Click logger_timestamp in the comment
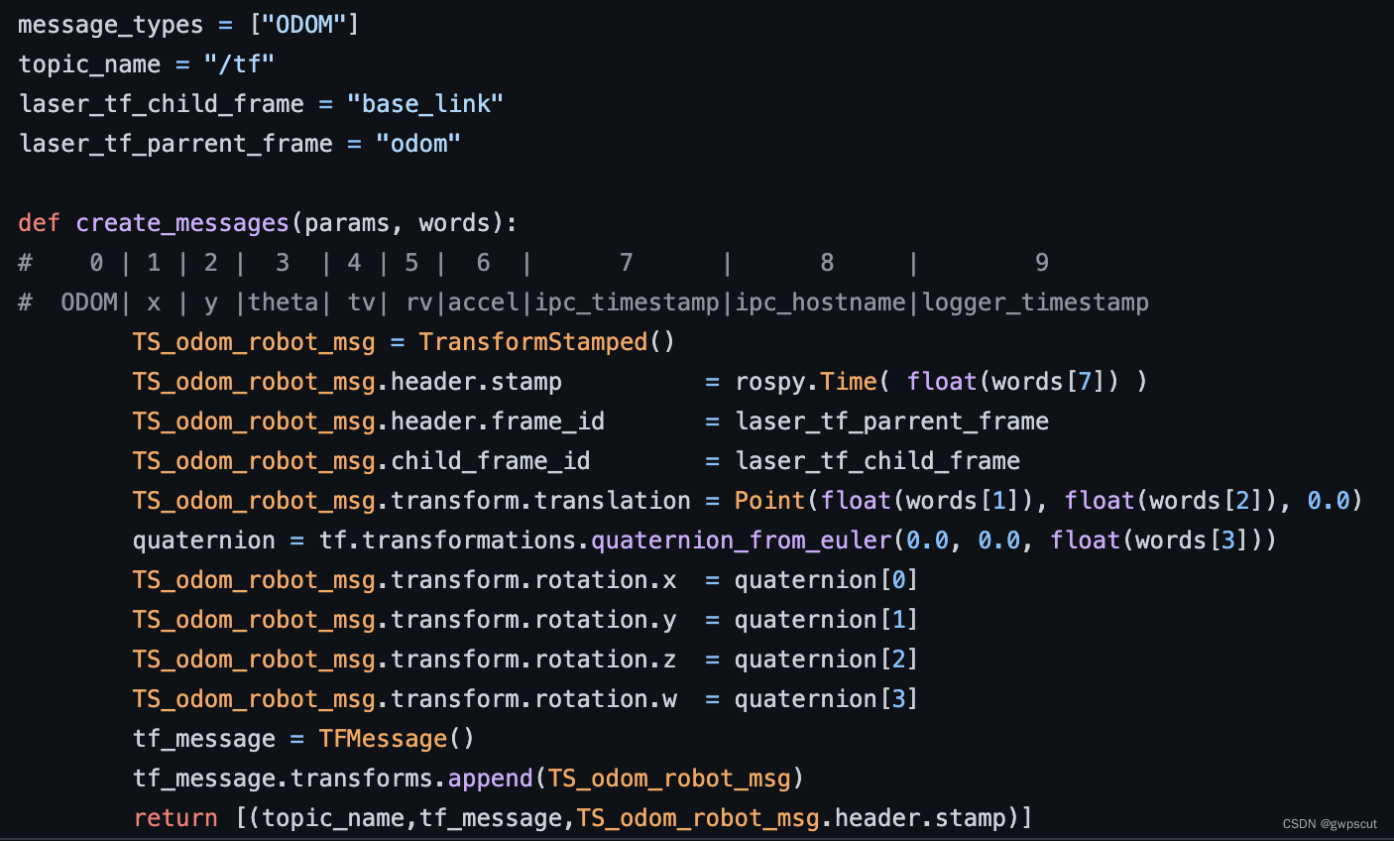 coord(1035,302)
